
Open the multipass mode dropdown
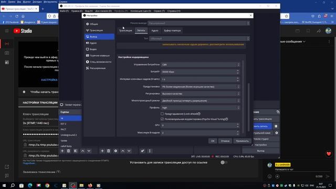200,101
